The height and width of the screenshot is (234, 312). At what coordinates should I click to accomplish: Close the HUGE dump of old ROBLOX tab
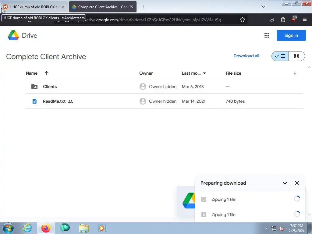click(x=63, y=7)
